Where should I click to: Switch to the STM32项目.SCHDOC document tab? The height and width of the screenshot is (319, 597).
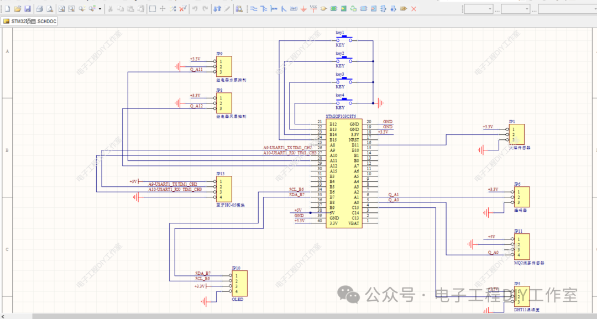[x=29, y=22]
